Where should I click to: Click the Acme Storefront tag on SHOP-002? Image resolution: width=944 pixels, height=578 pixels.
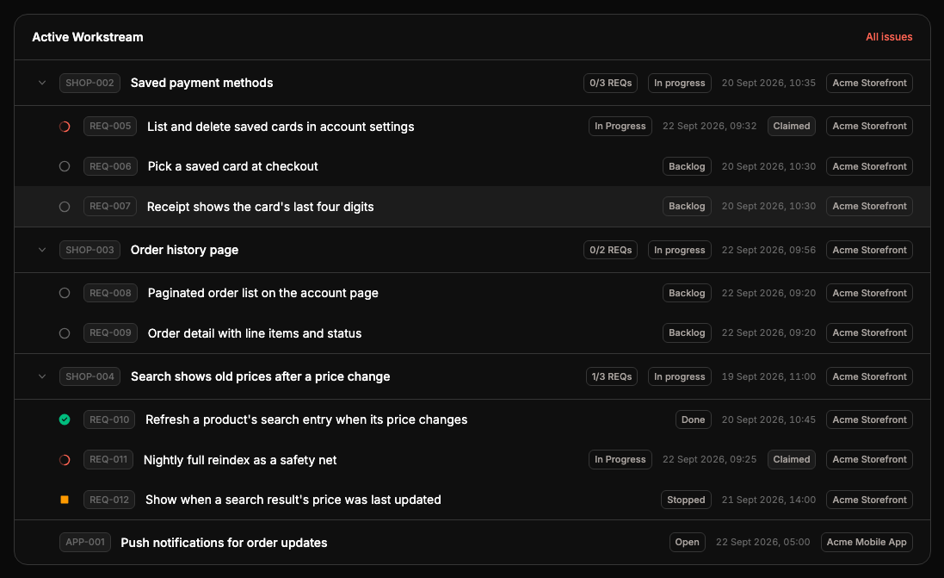[x=869, y=83]
